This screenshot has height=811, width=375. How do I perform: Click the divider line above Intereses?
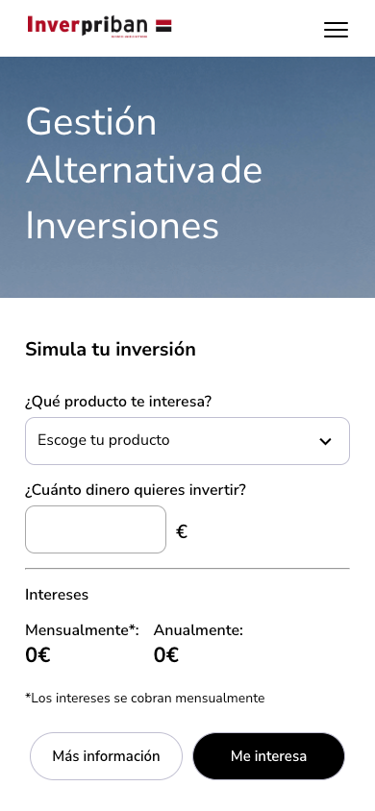point(187,569)
